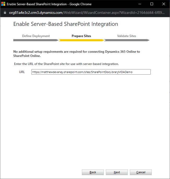Image resolution: width=170 pixels, height=179 pixels.
Task: Maximize the Chrome wizard window
Action: click(152, 4)
